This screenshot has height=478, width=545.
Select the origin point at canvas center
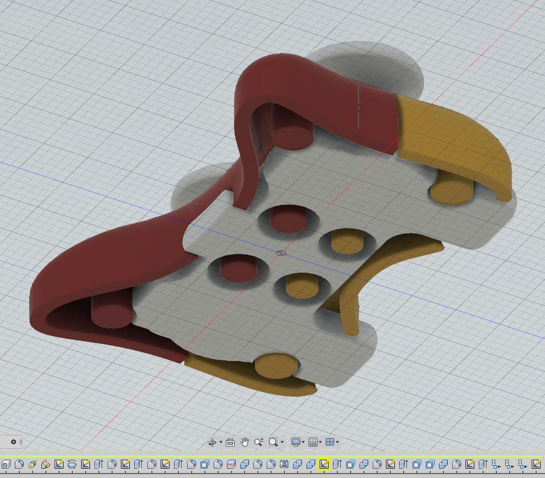click(281, 253)
